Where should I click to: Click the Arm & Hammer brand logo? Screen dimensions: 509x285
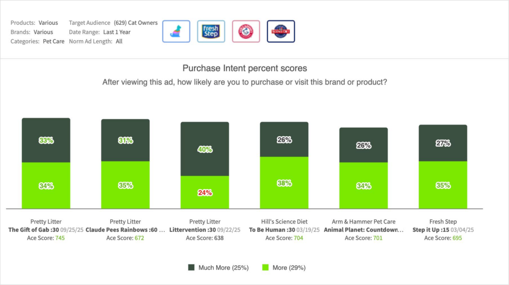point(246,31)
